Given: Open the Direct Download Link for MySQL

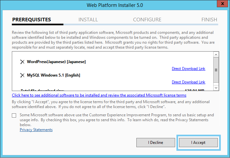Looking at the screenshot, I should click(x=189, y=82).
